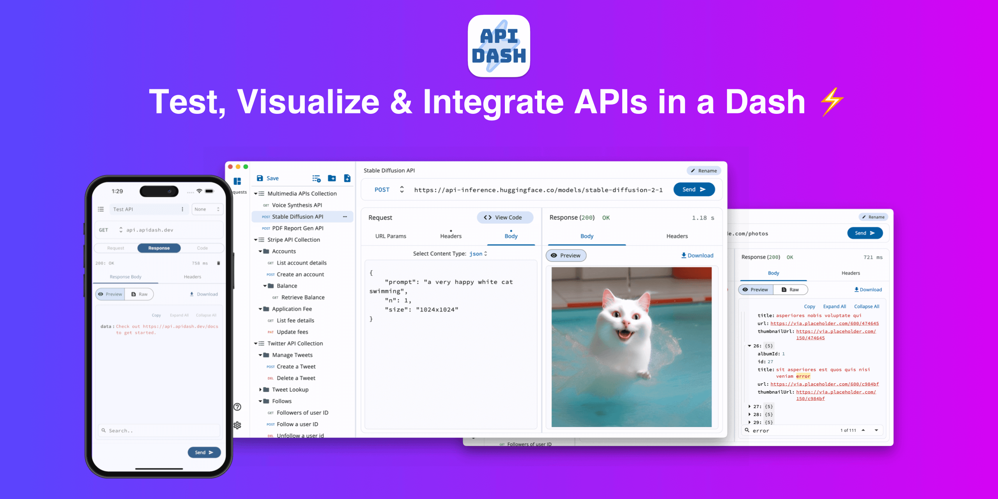
Task: Open the Response tab on the phone mockup
Action: click(159, 248)
